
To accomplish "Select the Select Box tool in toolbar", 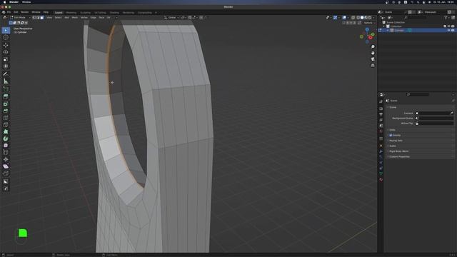I will click(6, 30).
